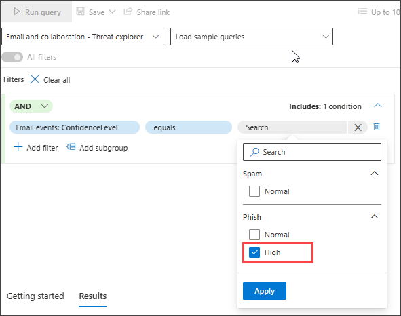Open the Load sample queries dropdown
Viewport: 401px width, 316px height.
pos(252,37)
